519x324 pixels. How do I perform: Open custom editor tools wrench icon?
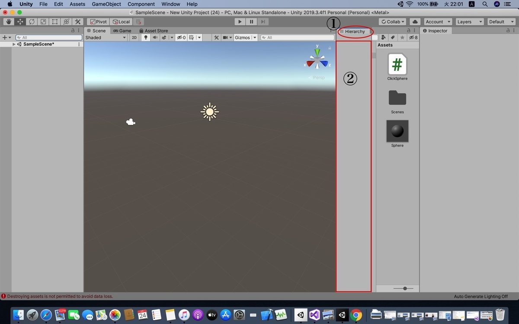pos(77,22)
